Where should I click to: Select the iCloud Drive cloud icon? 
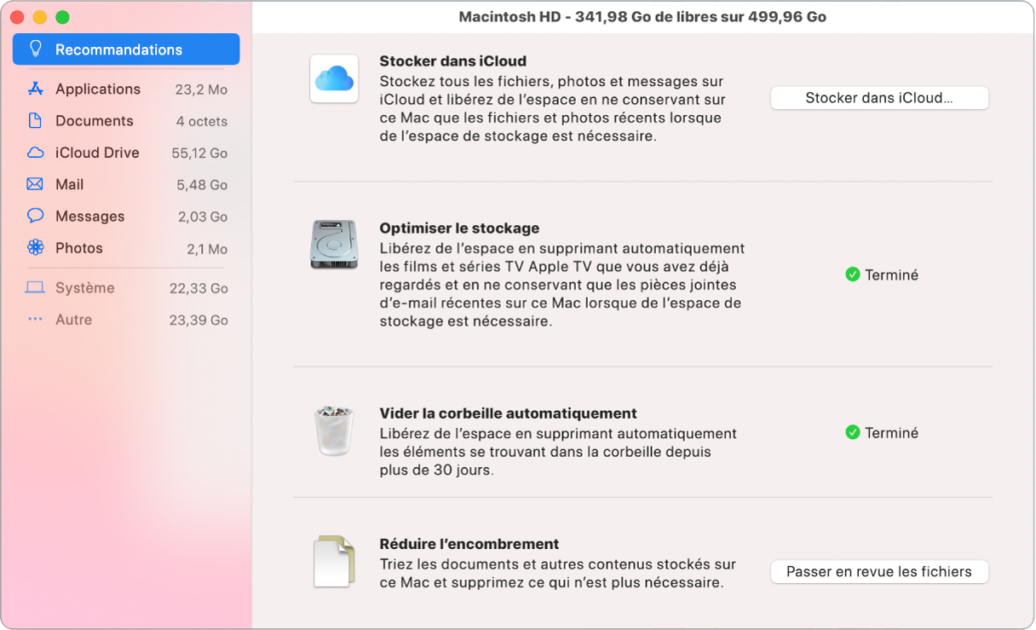point(35,153)
